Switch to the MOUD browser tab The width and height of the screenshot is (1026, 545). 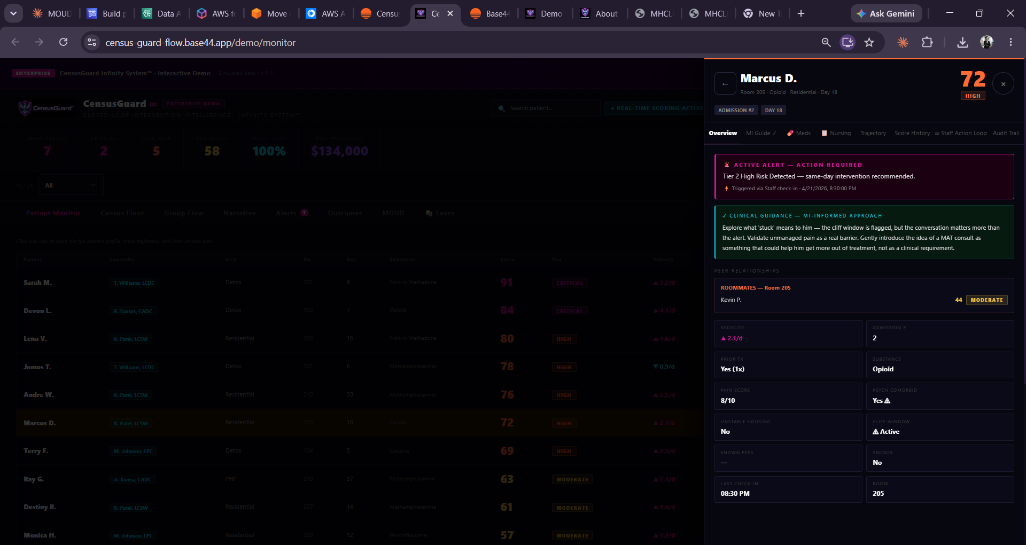pos(52,13)
